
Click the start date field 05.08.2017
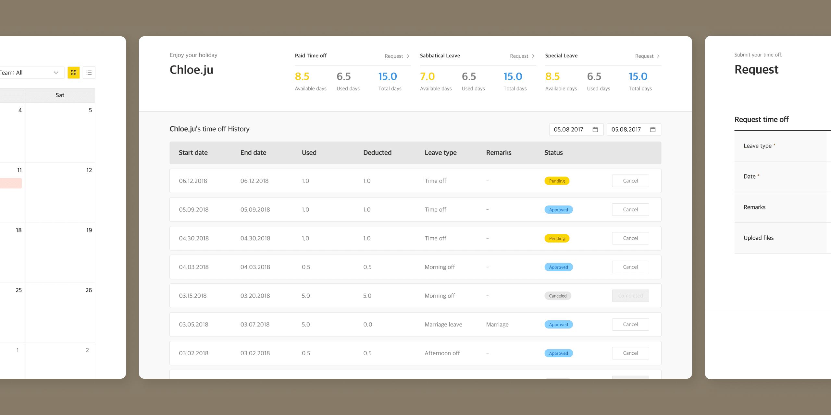(x=568, y=129)
